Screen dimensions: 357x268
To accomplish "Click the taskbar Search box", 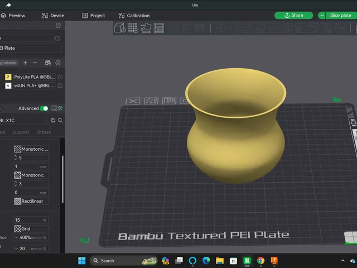I will (123, 261).
